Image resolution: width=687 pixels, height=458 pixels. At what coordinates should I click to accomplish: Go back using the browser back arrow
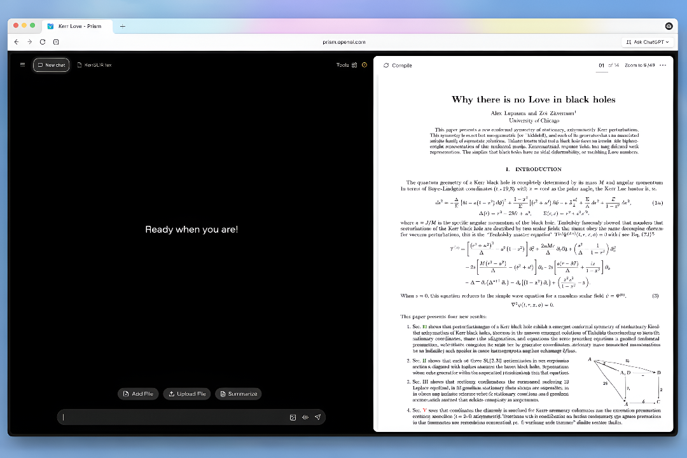coord(17,42)
